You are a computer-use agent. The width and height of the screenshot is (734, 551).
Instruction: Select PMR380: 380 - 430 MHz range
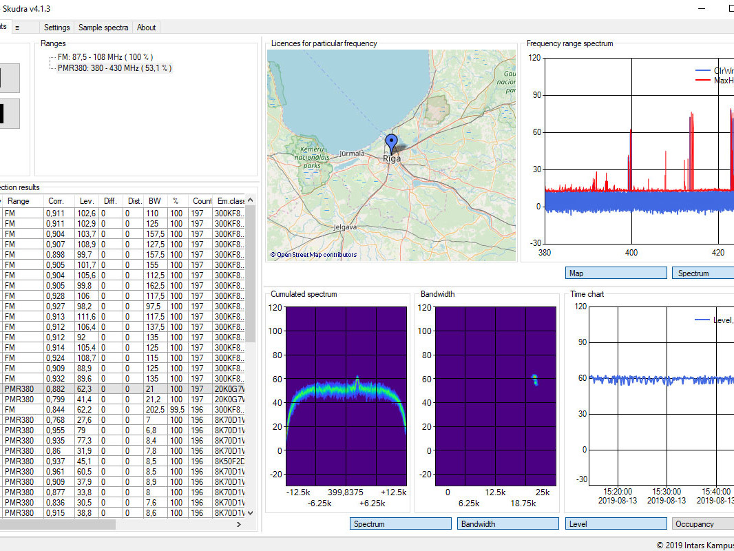114,68
